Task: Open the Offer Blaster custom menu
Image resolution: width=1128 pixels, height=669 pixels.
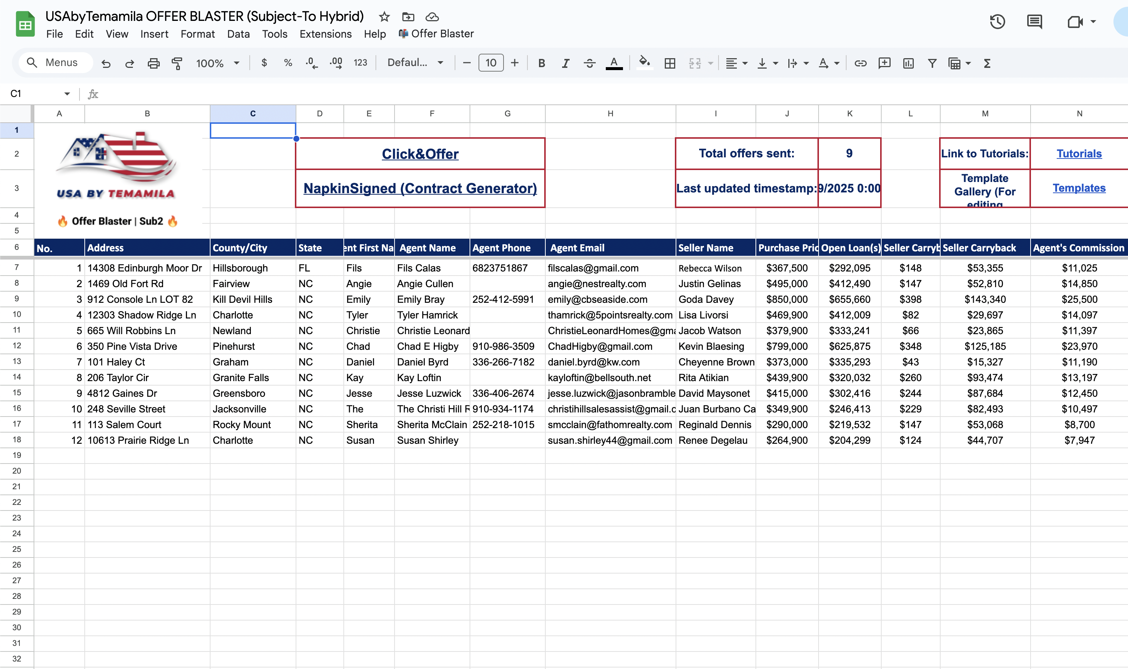Action: pos(436,34)
